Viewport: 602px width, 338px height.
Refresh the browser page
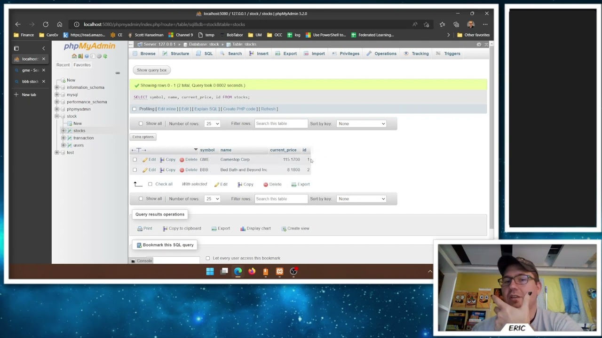pos(46,24)
